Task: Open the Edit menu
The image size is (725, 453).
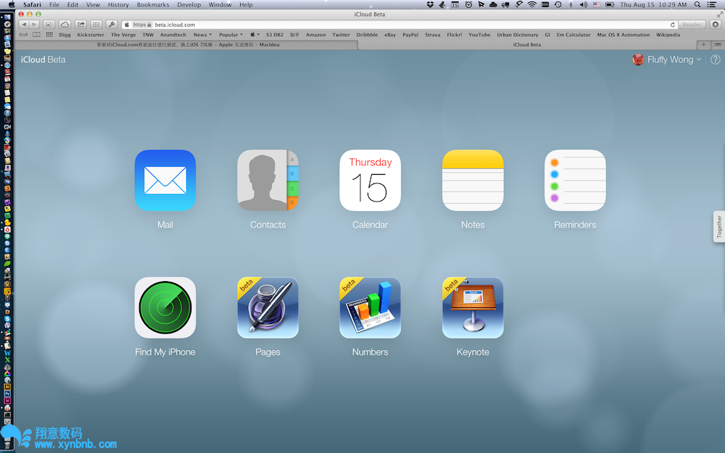Action: [x=72, y=4]
